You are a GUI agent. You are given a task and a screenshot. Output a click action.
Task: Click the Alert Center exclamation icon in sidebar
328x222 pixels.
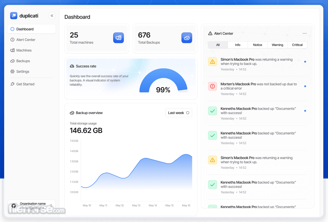coord(12,40)
